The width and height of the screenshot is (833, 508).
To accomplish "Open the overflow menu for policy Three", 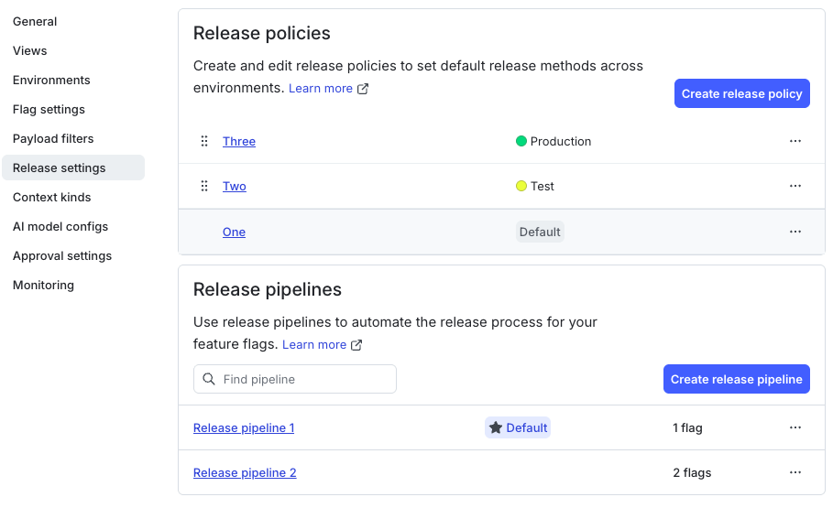I will (795, 141).
